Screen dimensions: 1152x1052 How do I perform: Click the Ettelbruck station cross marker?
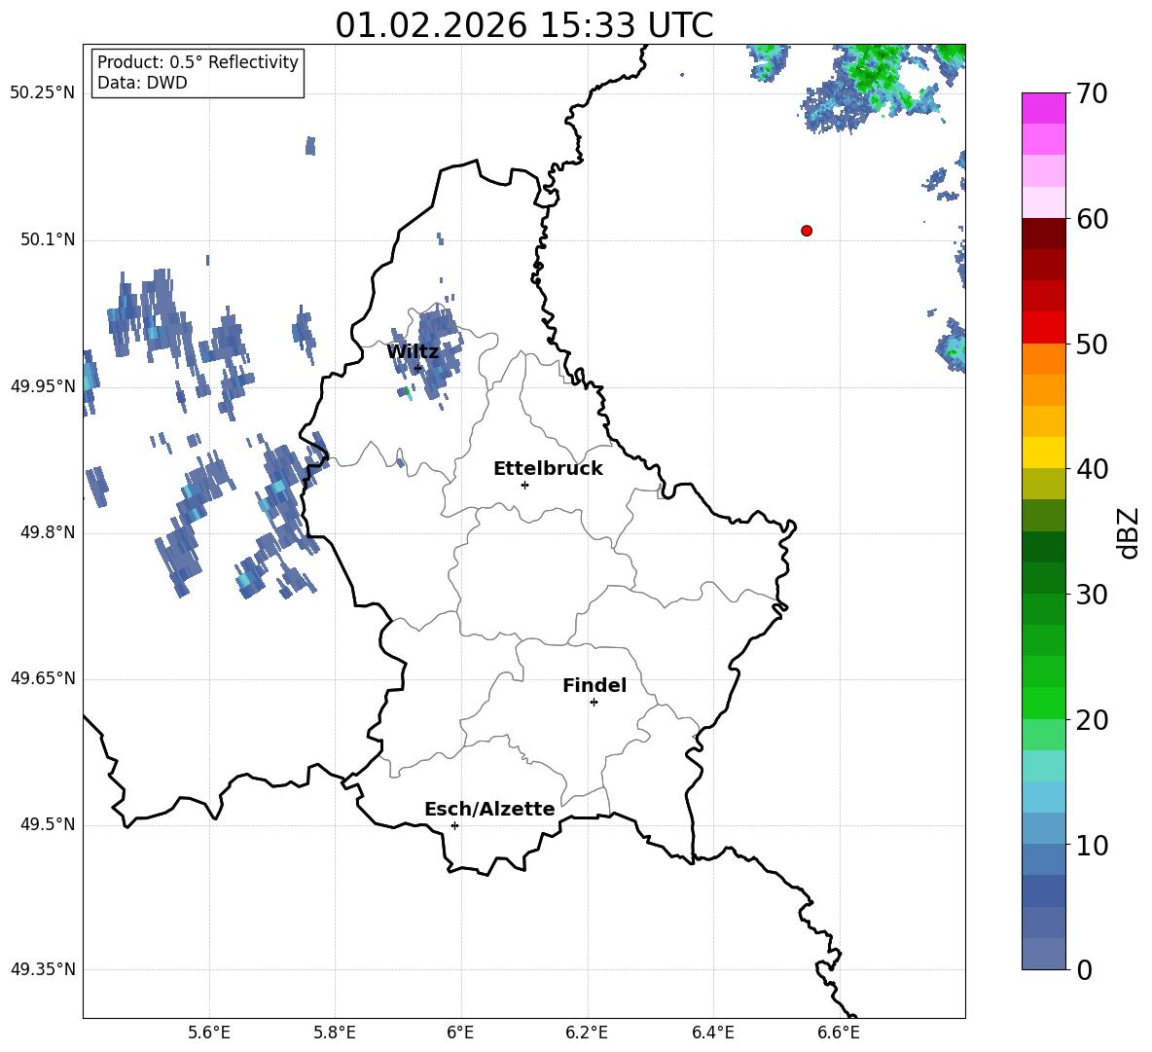pos(524,485)
